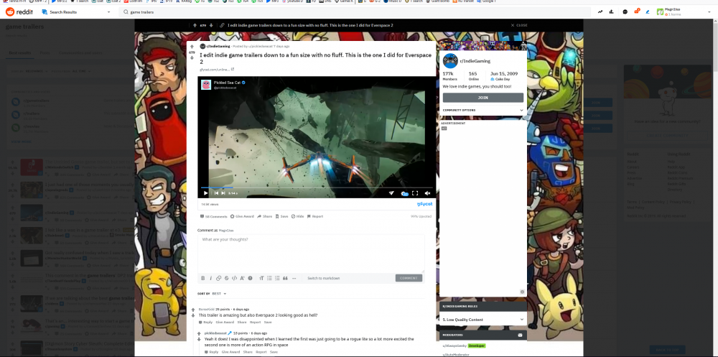Mute the video with the speaker icon
Screen dimensions: 718x357
click(427, 193)
